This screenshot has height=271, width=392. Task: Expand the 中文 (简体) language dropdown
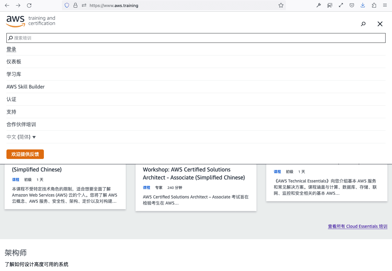[x=21, y=137]
